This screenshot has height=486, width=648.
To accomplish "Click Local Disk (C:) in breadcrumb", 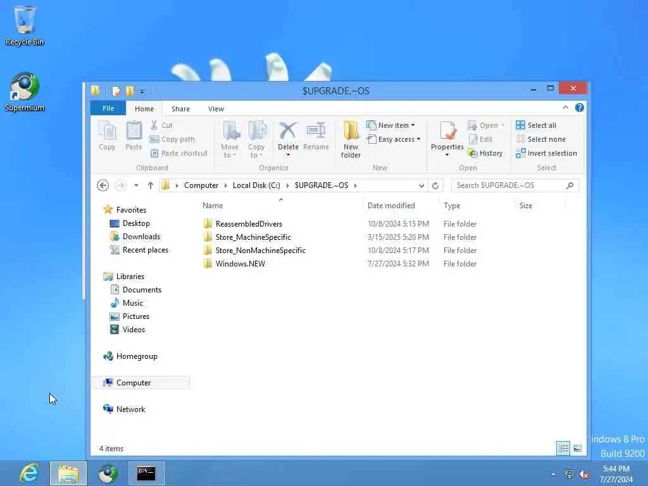I will [256, 185].
